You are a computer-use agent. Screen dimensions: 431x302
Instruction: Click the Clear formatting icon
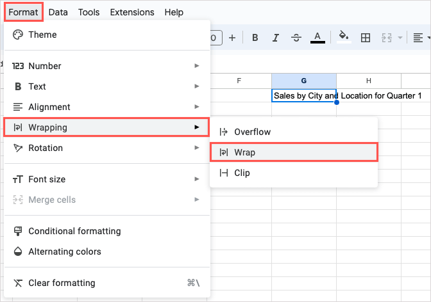coord(17,283)
